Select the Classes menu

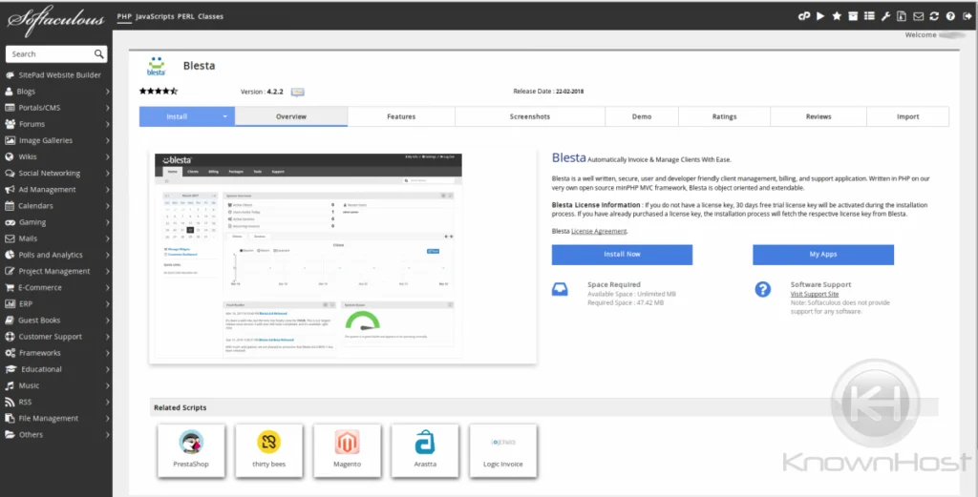[x=210, y=17]
